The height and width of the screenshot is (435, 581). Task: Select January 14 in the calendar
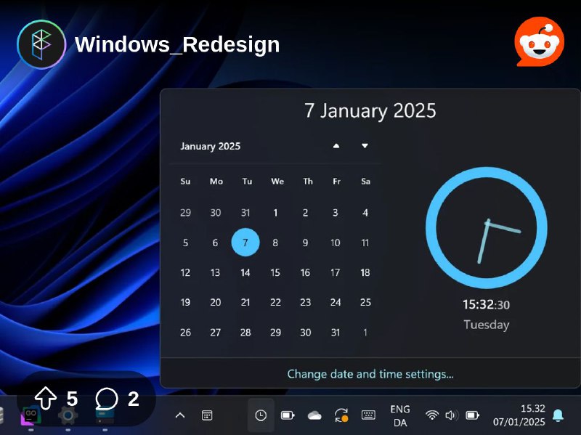coord(245,273)
